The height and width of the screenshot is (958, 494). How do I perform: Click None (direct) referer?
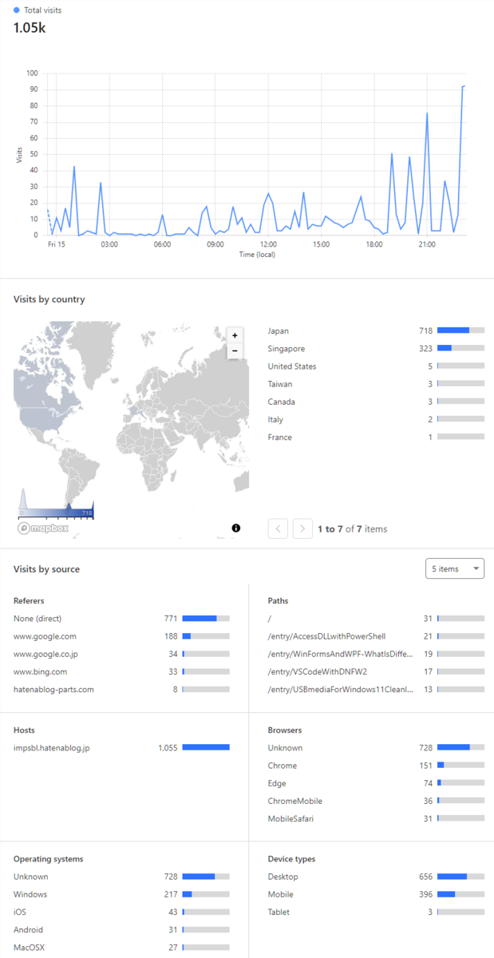[121, 619]
